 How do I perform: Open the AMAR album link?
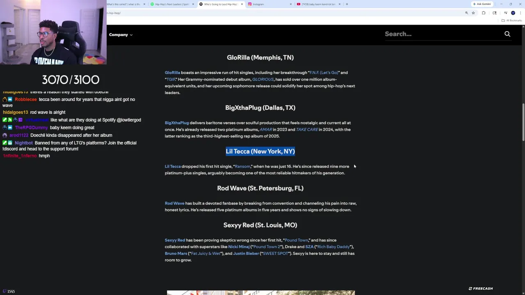(265, 129)
